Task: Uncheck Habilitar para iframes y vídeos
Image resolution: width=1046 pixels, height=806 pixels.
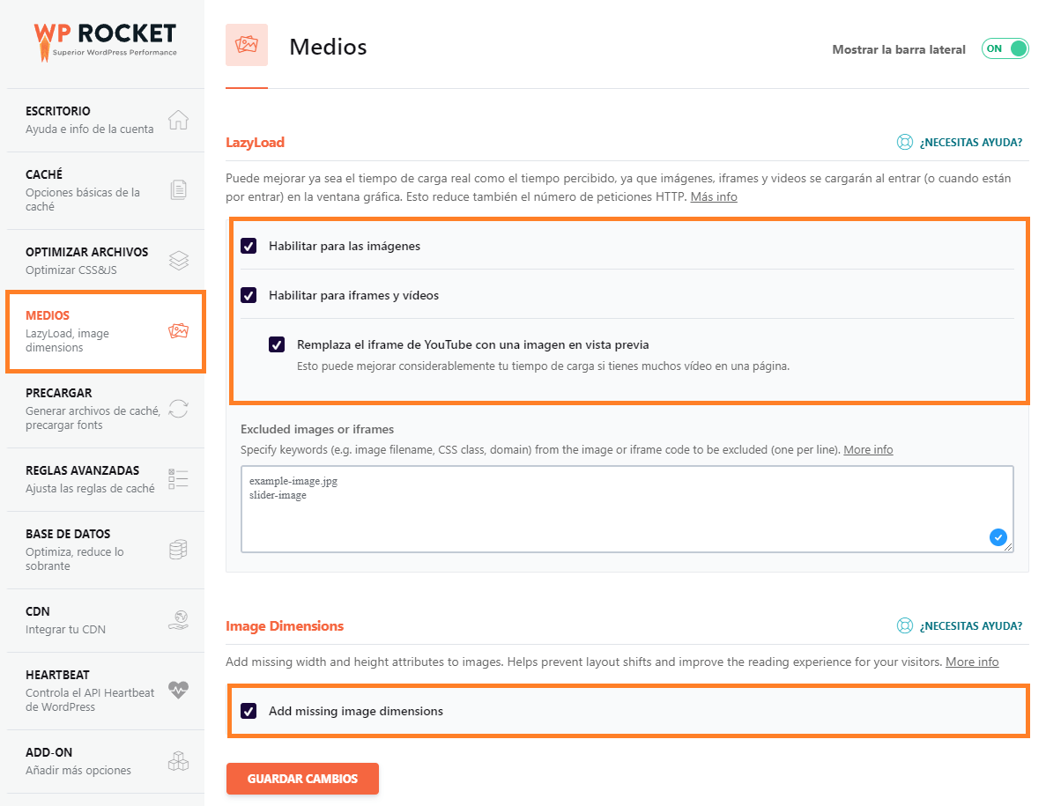Action: click(249, 295)
